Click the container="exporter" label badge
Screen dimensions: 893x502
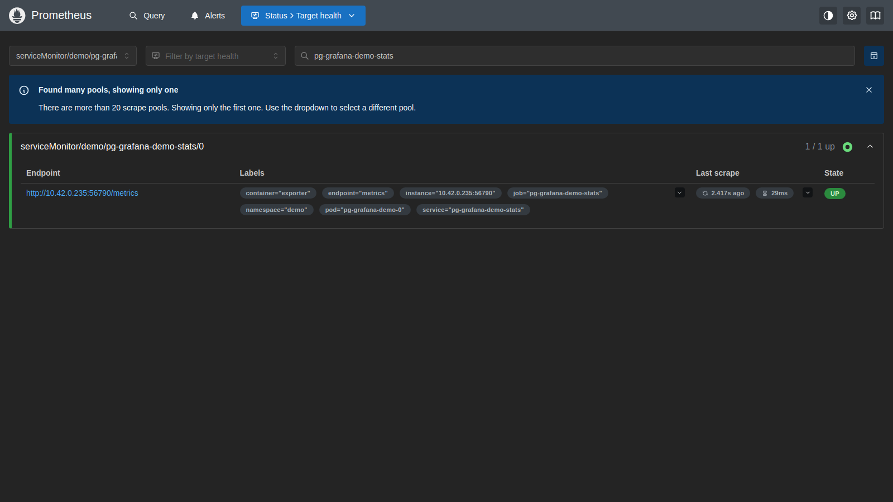(278, 193)
